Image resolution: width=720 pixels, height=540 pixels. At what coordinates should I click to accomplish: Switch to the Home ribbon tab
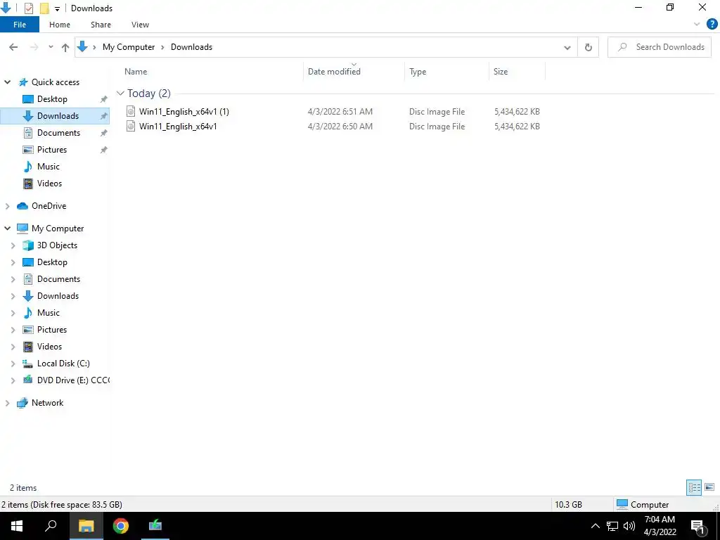point(60,25)
